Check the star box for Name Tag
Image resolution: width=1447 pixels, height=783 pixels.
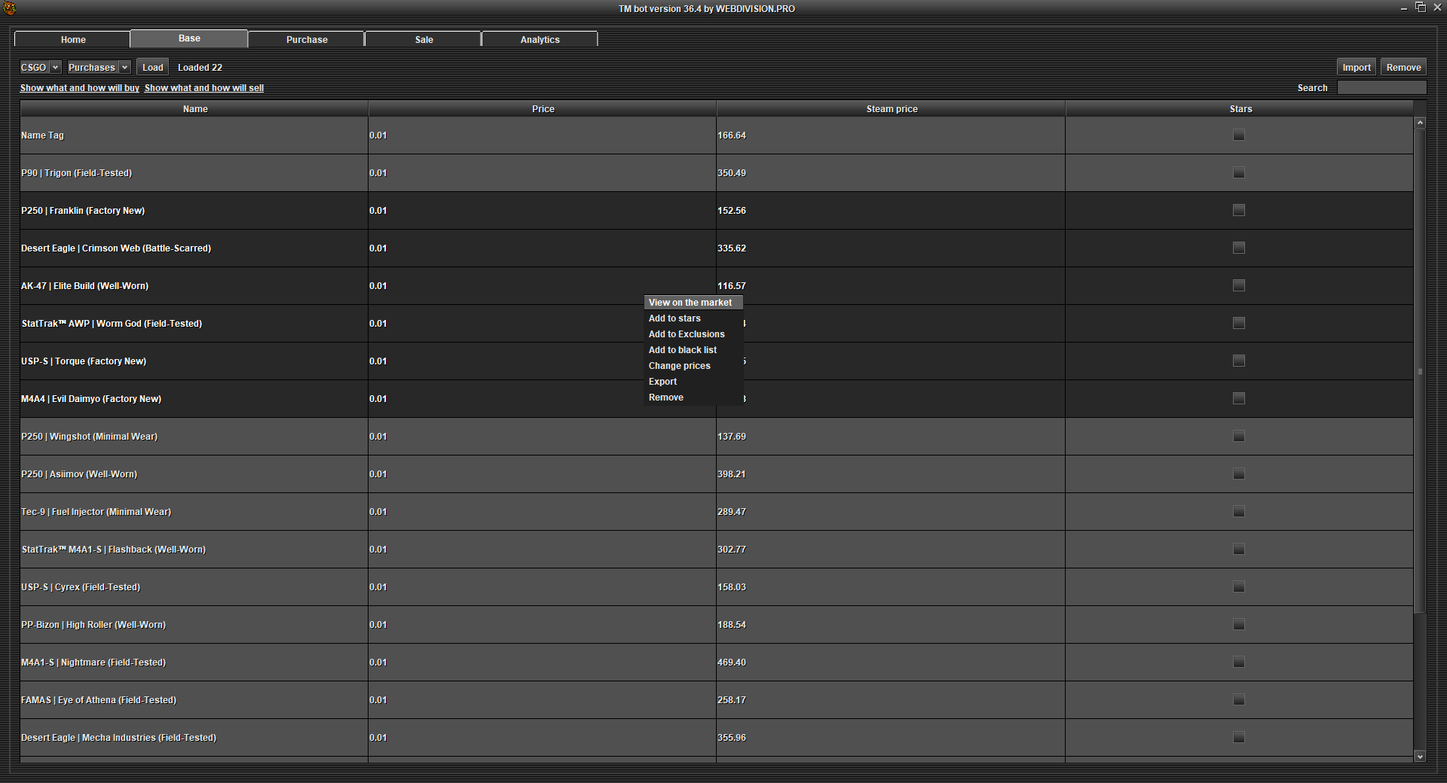point(1238,136)
